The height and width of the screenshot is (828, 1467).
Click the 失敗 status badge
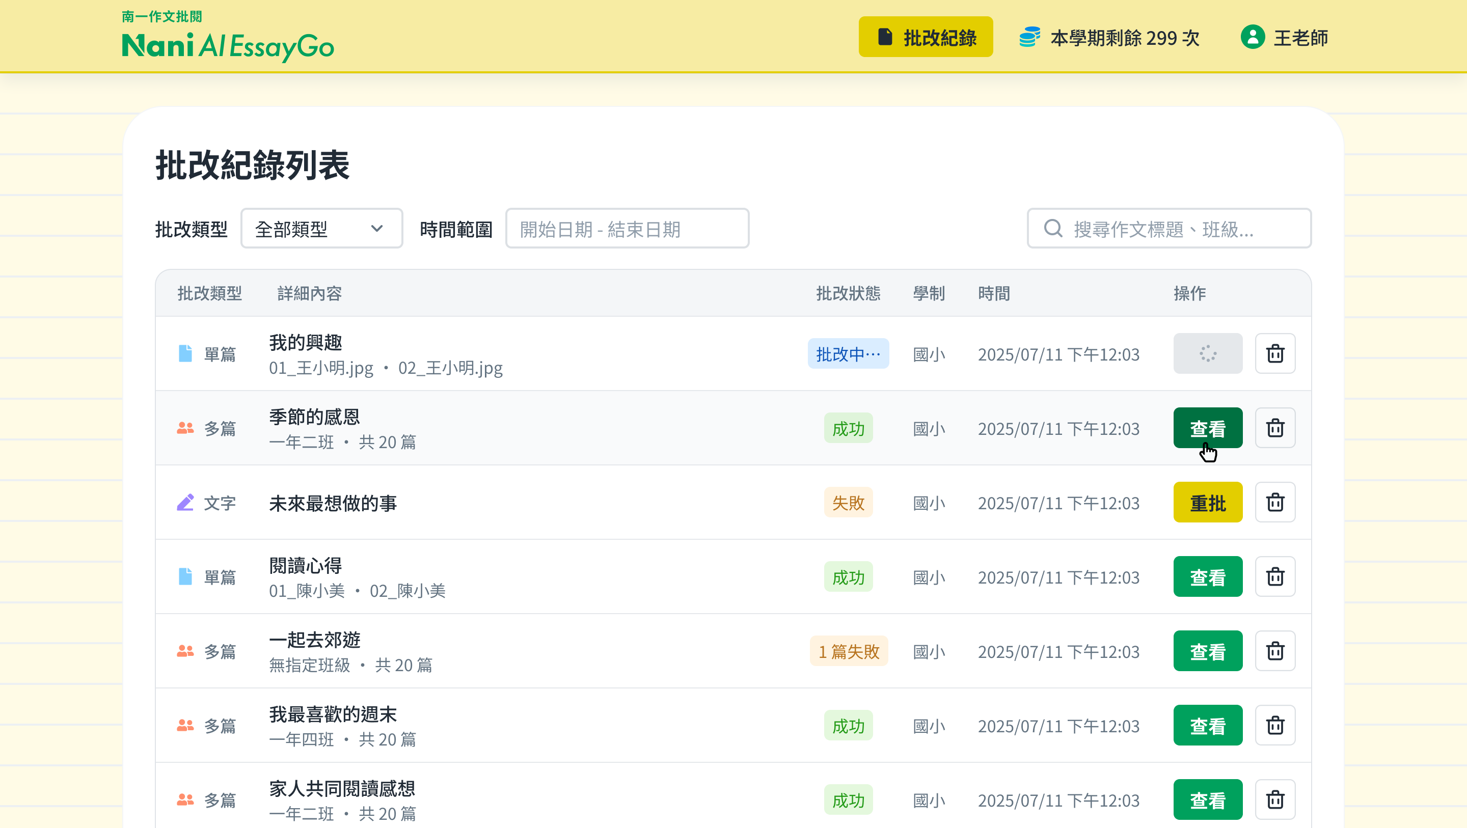[848, 502]
